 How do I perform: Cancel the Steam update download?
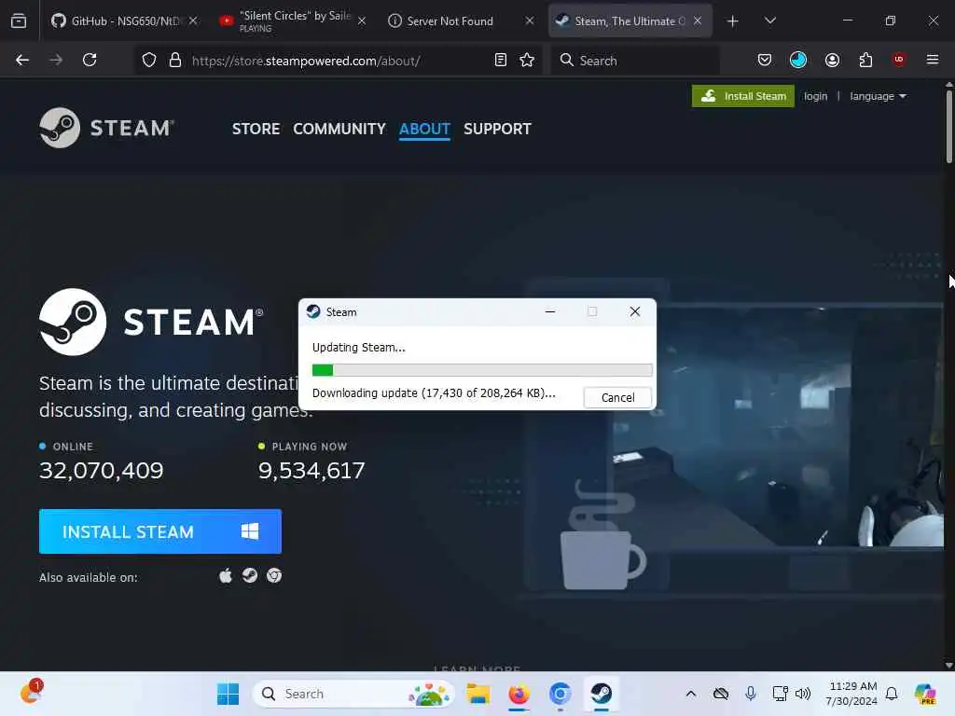[x=617, y=397]
